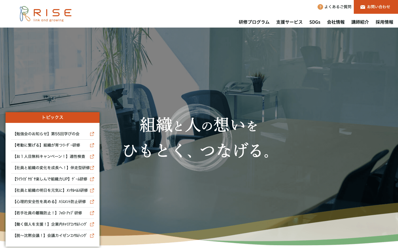Click external link icon for ゲーム研修 row
Viewport: 398px width, 248px height.
92,179
